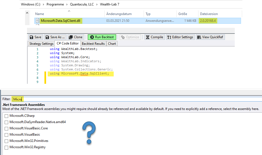Switch to the Chart tab
Image resolution: width=262 pixels, height=155 pixels.
[112, 44]
